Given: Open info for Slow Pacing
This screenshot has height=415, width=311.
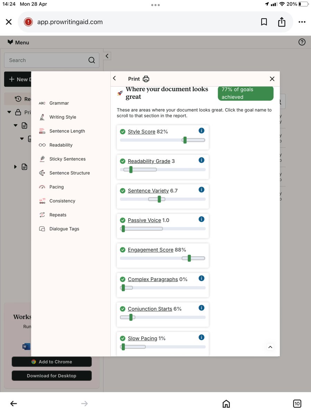Looking at the screenshot, I should 202,337.
